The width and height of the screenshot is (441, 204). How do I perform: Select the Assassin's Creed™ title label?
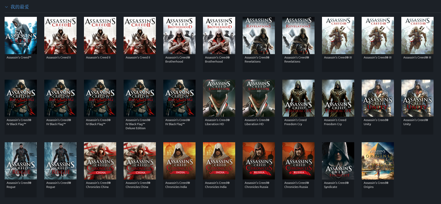19,57
